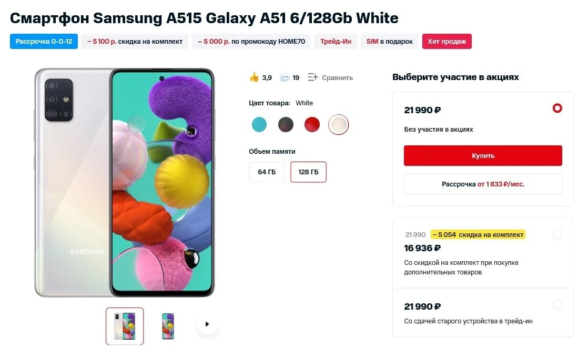
Task: Select the bundle discount 16 936 ₽ option
Action: pos(557,234)
